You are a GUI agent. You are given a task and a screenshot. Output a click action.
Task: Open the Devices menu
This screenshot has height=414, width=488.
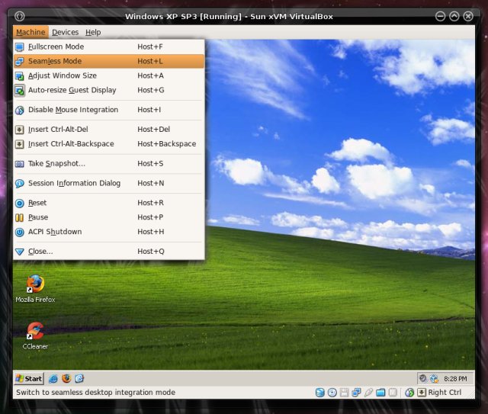tap(65, 32)
